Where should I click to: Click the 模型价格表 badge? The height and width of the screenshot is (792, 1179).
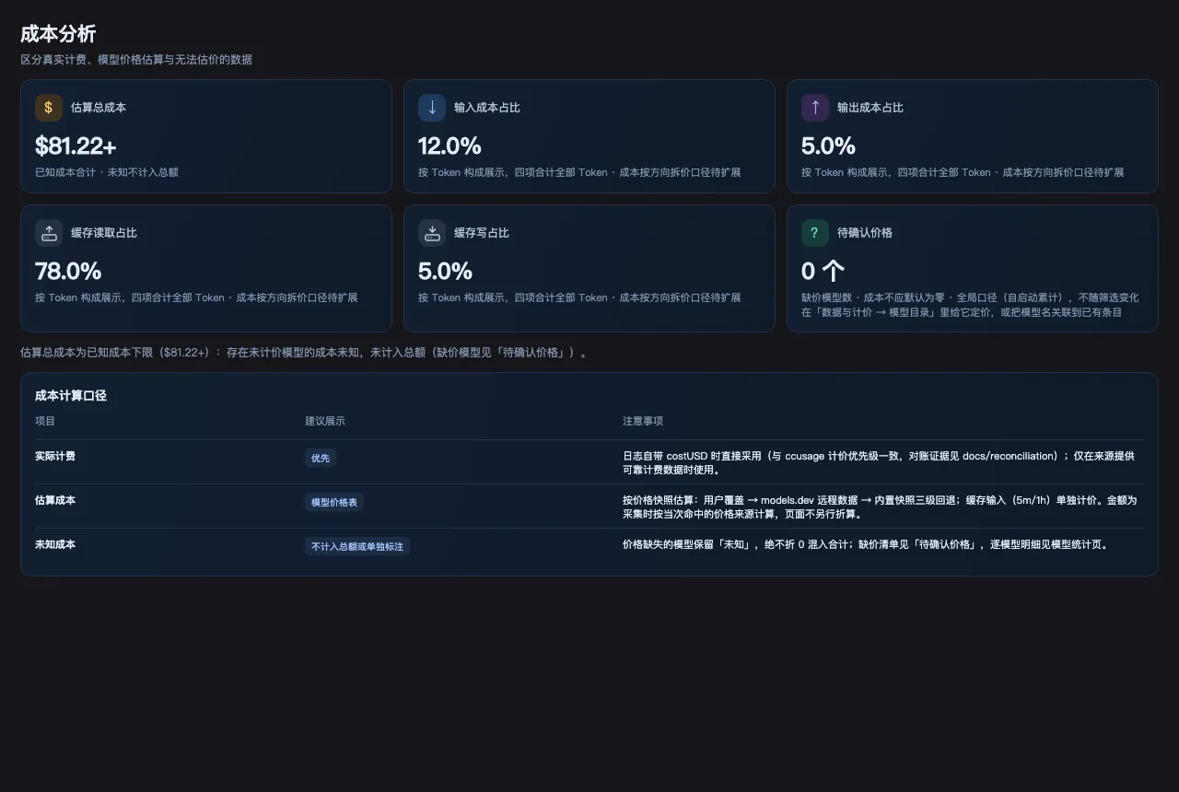(334, 502)
